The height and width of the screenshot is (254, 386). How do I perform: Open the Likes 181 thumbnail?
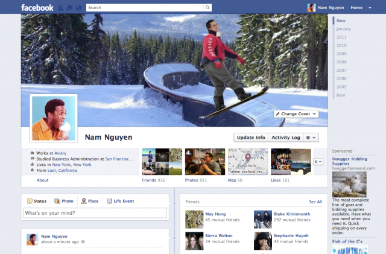coord(291,162)
